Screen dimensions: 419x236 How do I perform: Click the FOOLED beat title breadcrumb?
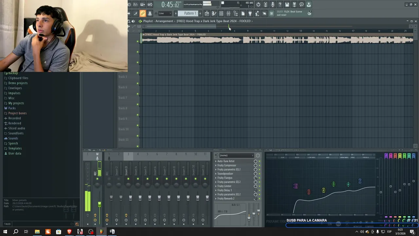point(213,21)
